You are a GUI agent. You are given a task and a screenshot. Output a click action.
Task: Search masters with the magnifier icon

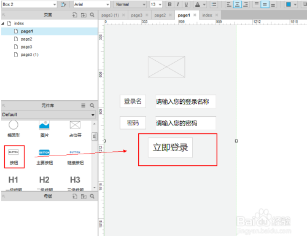pyautogui.click(x=92, y=196)
